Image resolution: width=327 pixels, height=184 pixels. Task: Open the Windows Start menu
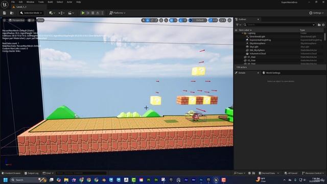click(6, 180)
